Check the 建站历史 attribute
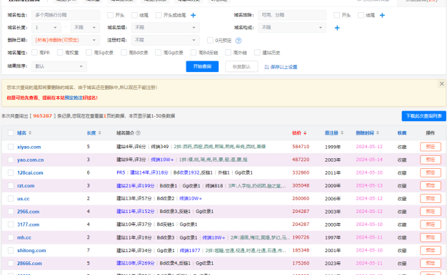 point(258,52)
